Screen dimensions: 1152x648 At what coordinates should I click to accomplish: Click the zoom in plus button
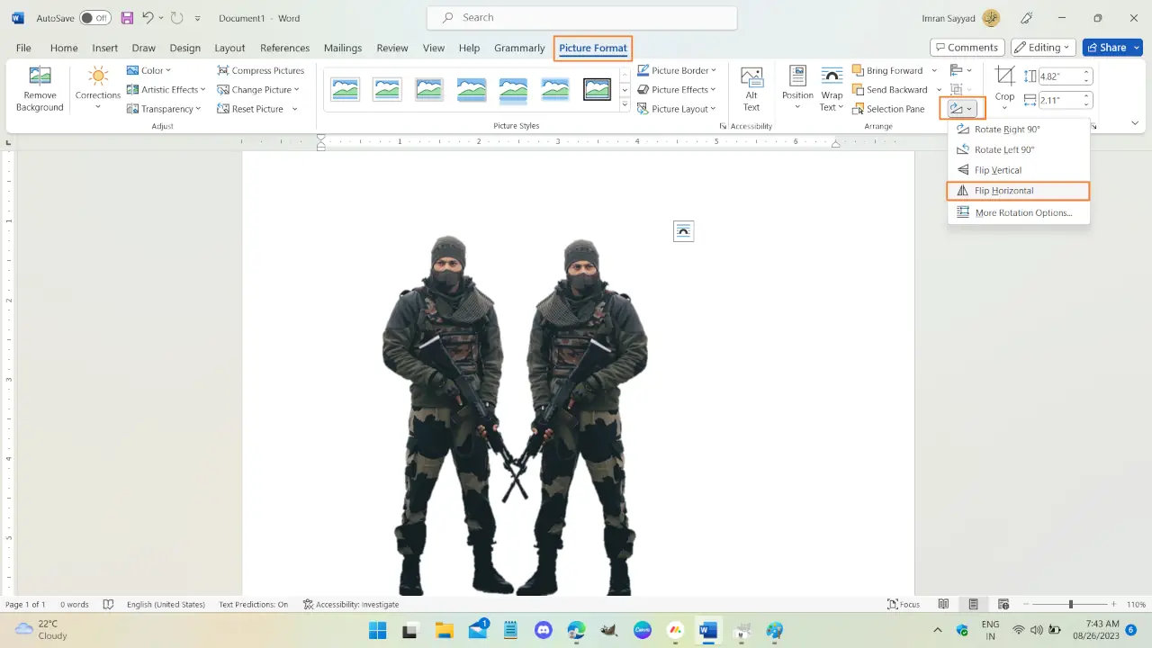(1114, 604)
